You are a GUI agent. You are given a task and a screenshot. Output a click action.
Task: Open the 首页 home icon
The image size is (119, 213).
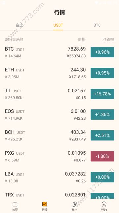pos(15,204)
